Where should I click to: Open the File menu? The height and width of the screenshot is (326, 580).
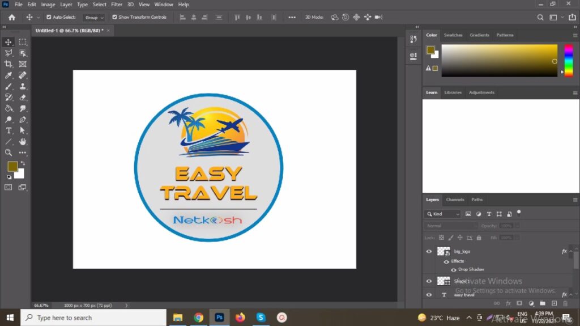[x=19, y=5]
